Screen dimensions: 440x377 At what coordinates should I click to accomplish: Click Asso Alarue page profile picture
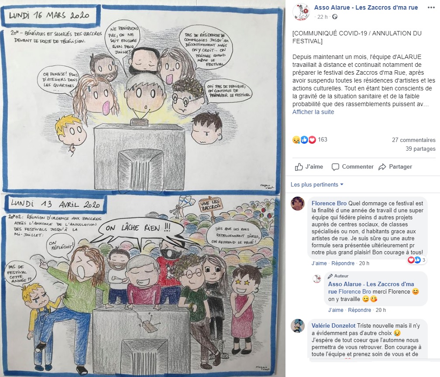coord(302,12)
